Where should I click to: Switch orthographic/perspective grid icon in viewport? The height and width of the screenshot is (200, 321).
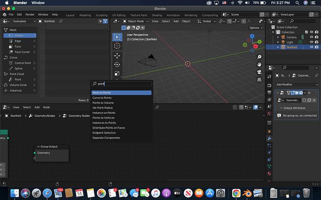pos(260,80)
